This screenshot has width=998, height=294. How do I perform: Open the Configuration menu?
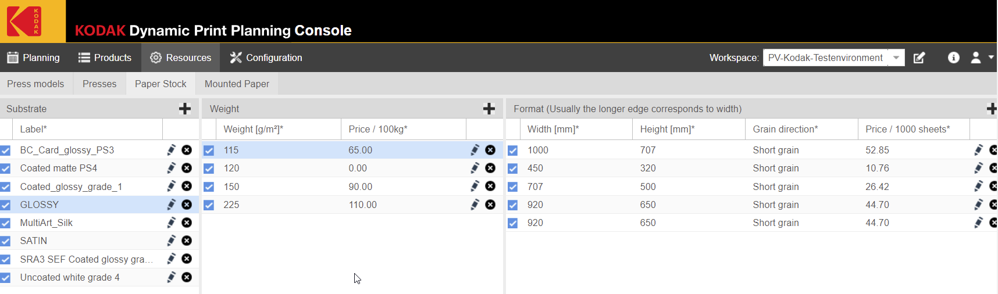pos(266,58)
